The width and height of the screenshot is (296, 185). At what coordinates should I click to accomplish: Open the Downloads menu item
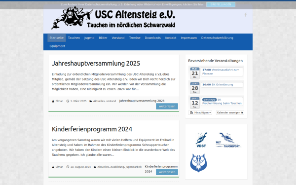[153, 38]
